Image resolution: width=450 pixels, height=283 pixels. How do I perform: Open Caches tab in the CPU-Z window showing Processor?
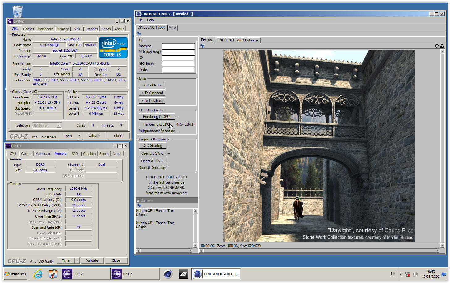point(29,29)
